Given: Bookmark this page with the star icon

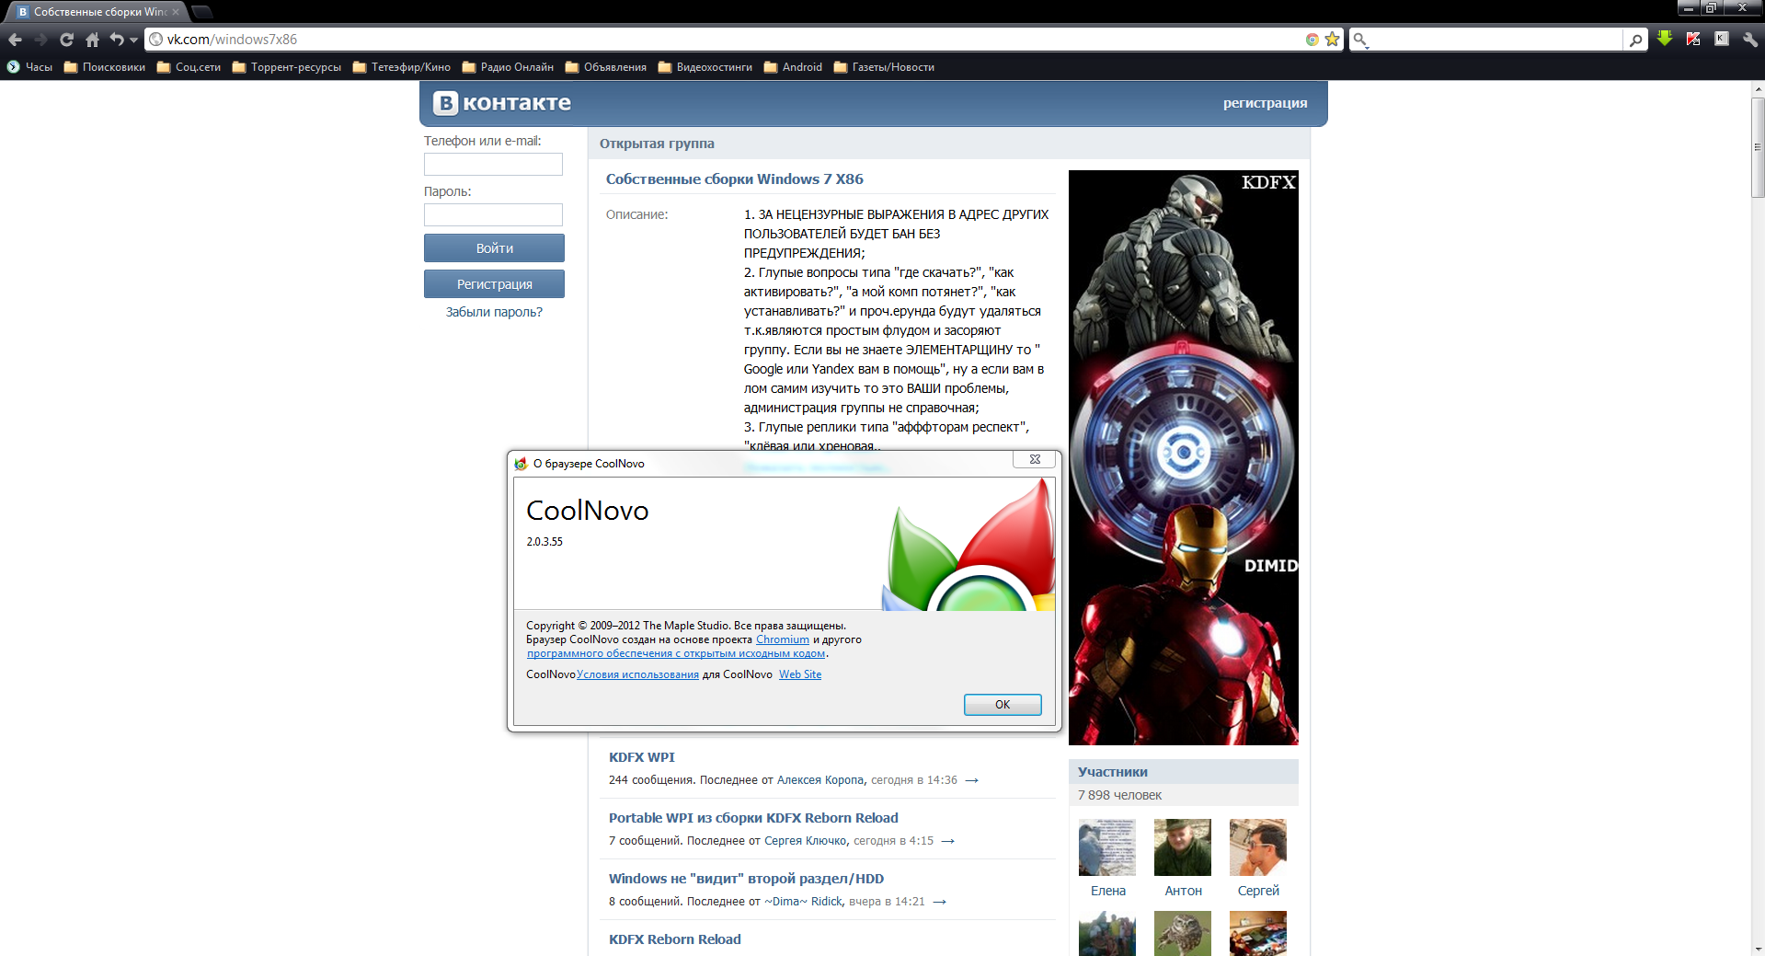Looking at the screenshot, I should (x=1332, y=40).
